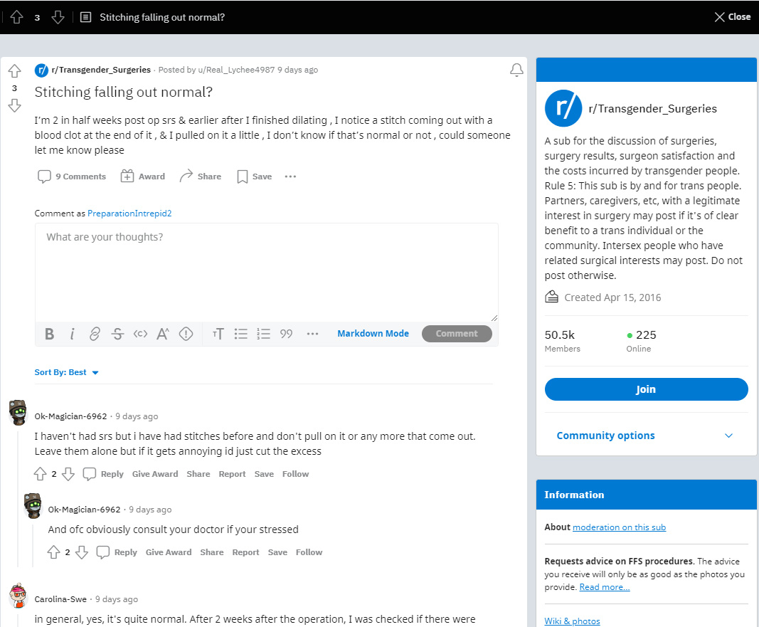Viewport: 759px width, 627px height.
Task: Upvote the 'consult your doctor' reply
Action: point(54,552)
